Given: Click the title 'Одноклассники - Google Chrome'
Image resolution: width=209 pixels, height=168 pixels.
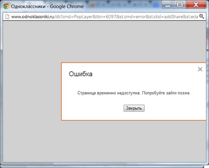Looking at the screenshot, I should [x=47, y=6].
